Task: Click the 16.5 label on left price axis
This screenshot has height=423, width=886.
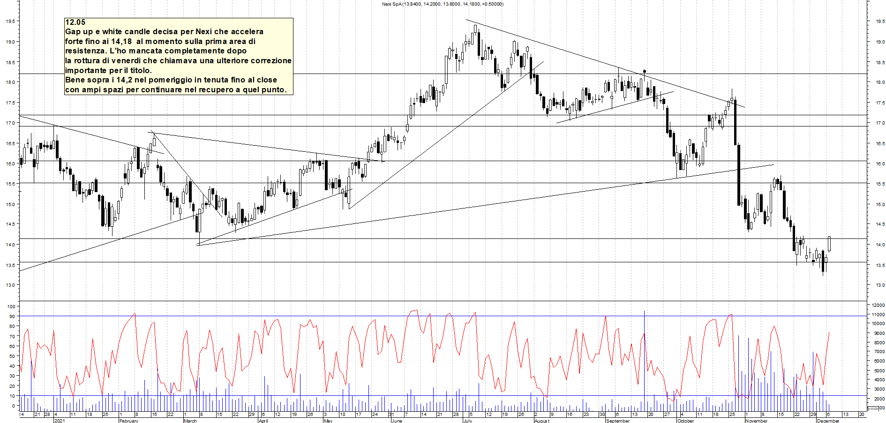Action: [x=10, y=144]
